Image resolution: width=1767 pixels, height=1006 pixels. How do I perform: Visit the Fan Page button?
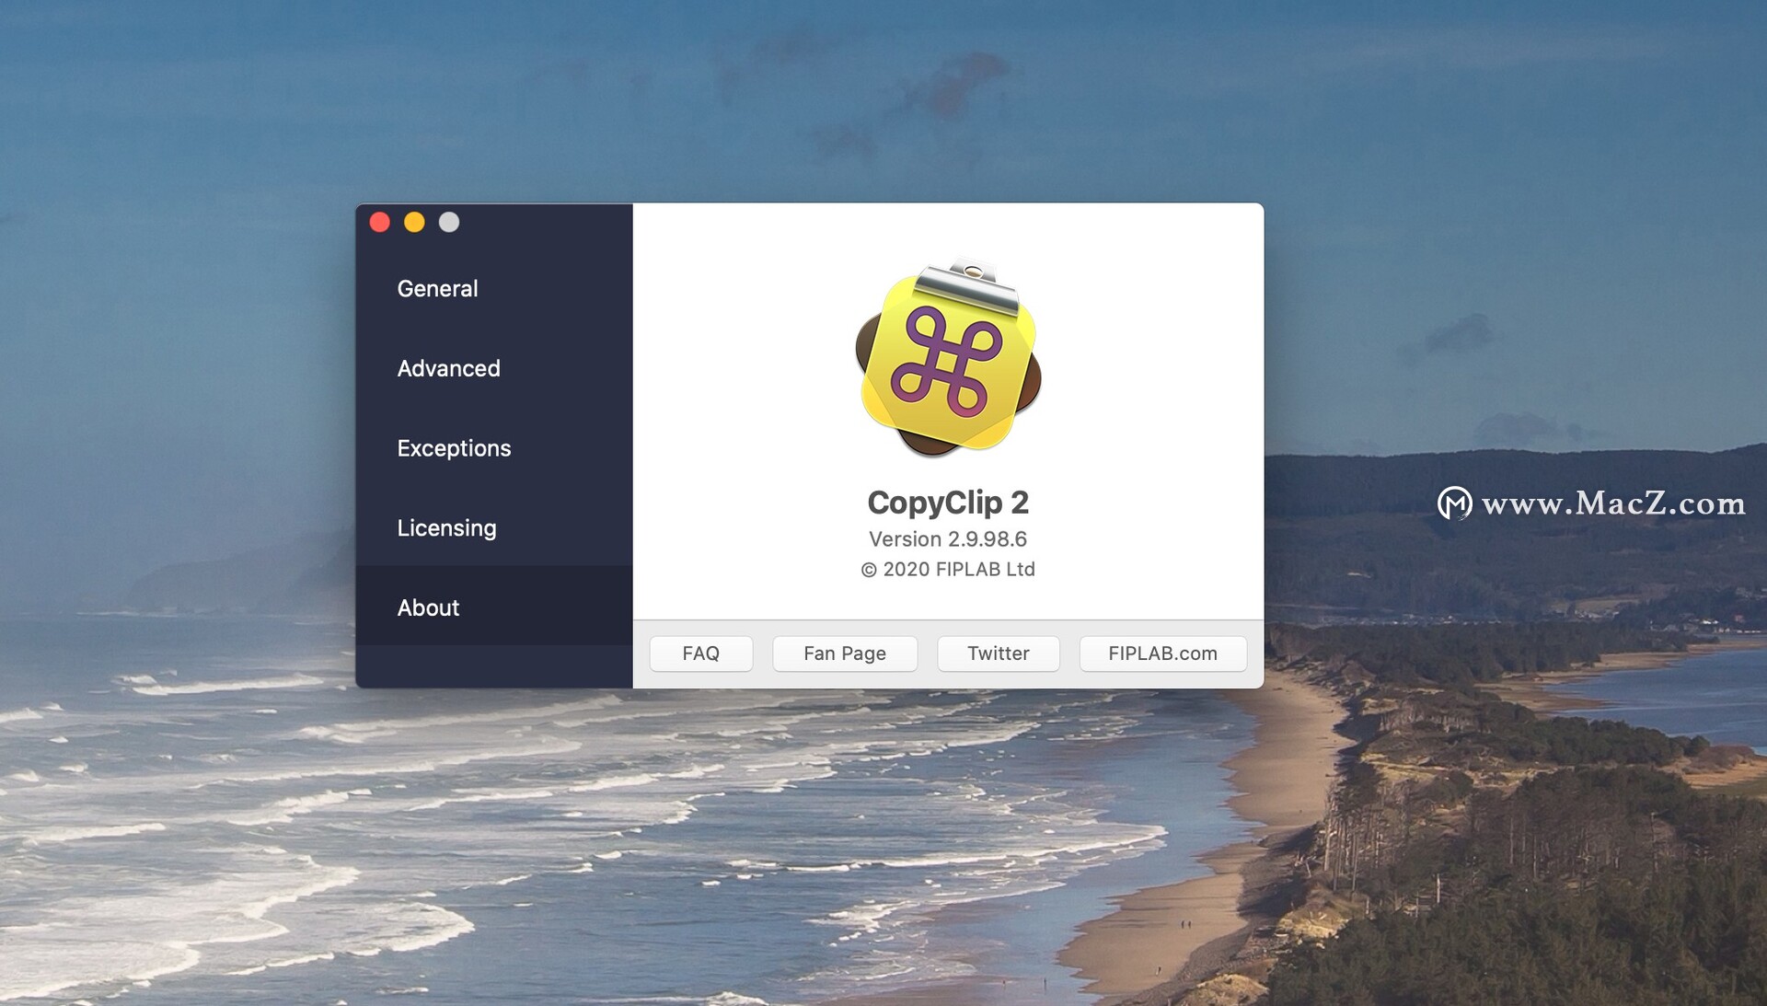tap(845, 653)
